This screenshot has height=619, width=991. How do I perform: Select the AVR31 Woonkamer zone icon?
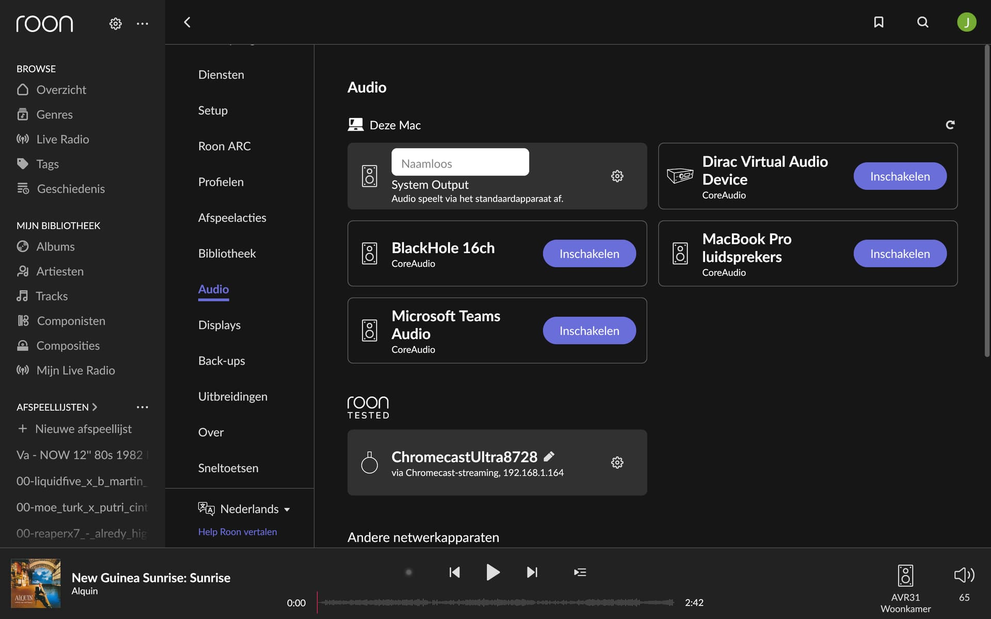[905, 576]
